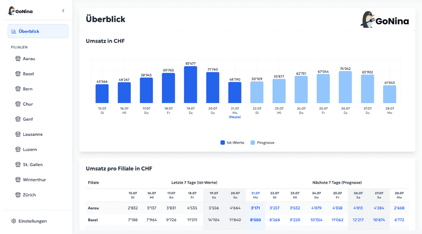This screenshot has width=422, height=234.
Task: Click the Aarau row in the table
Action: pos(93,208)
